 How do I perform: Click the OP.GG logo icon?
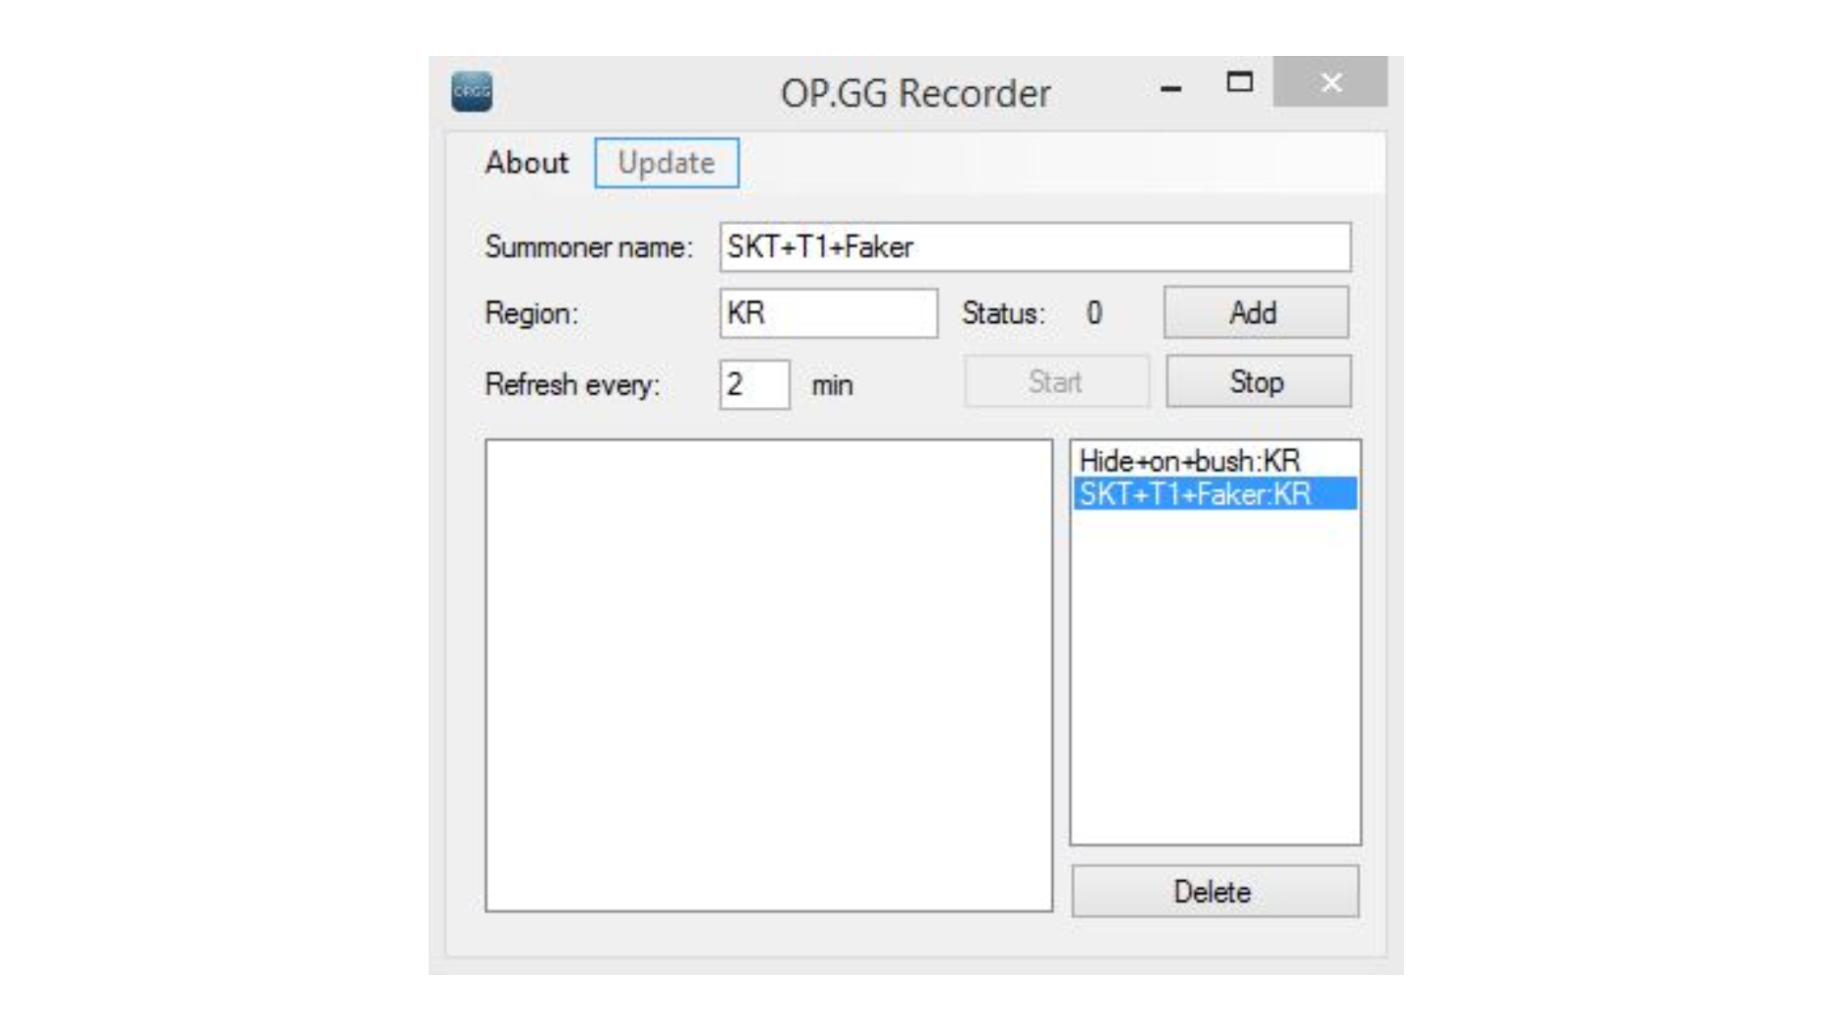click(x=473, y=91)
